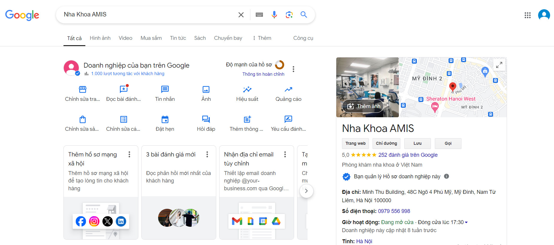The height and width of the screenshot is (245, 554).
Task: Open the Google apps grid
Action: [x=528, y=15]
